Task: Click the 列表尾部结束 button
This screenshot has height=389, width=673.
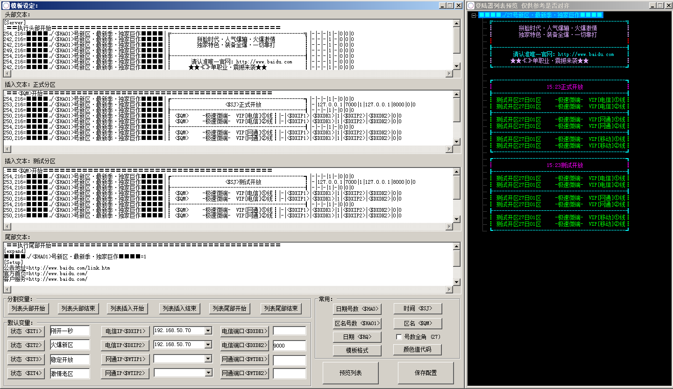Action: [x=281, y=309]
